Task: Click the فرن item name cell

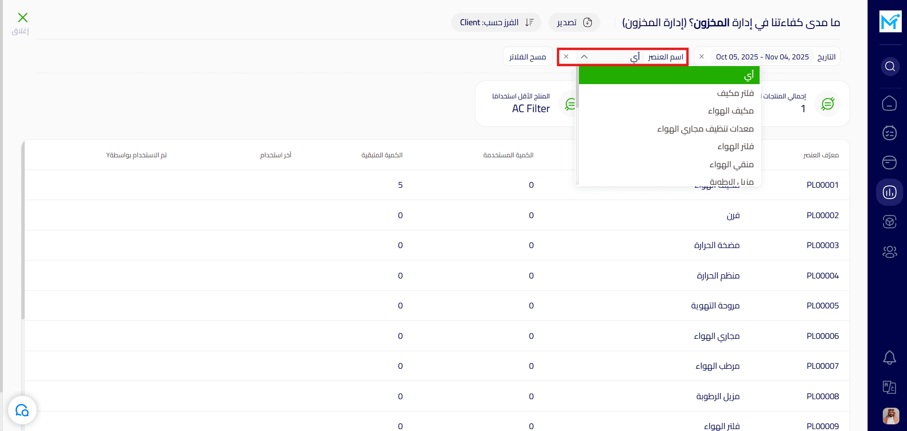Action: click(733, 215)
